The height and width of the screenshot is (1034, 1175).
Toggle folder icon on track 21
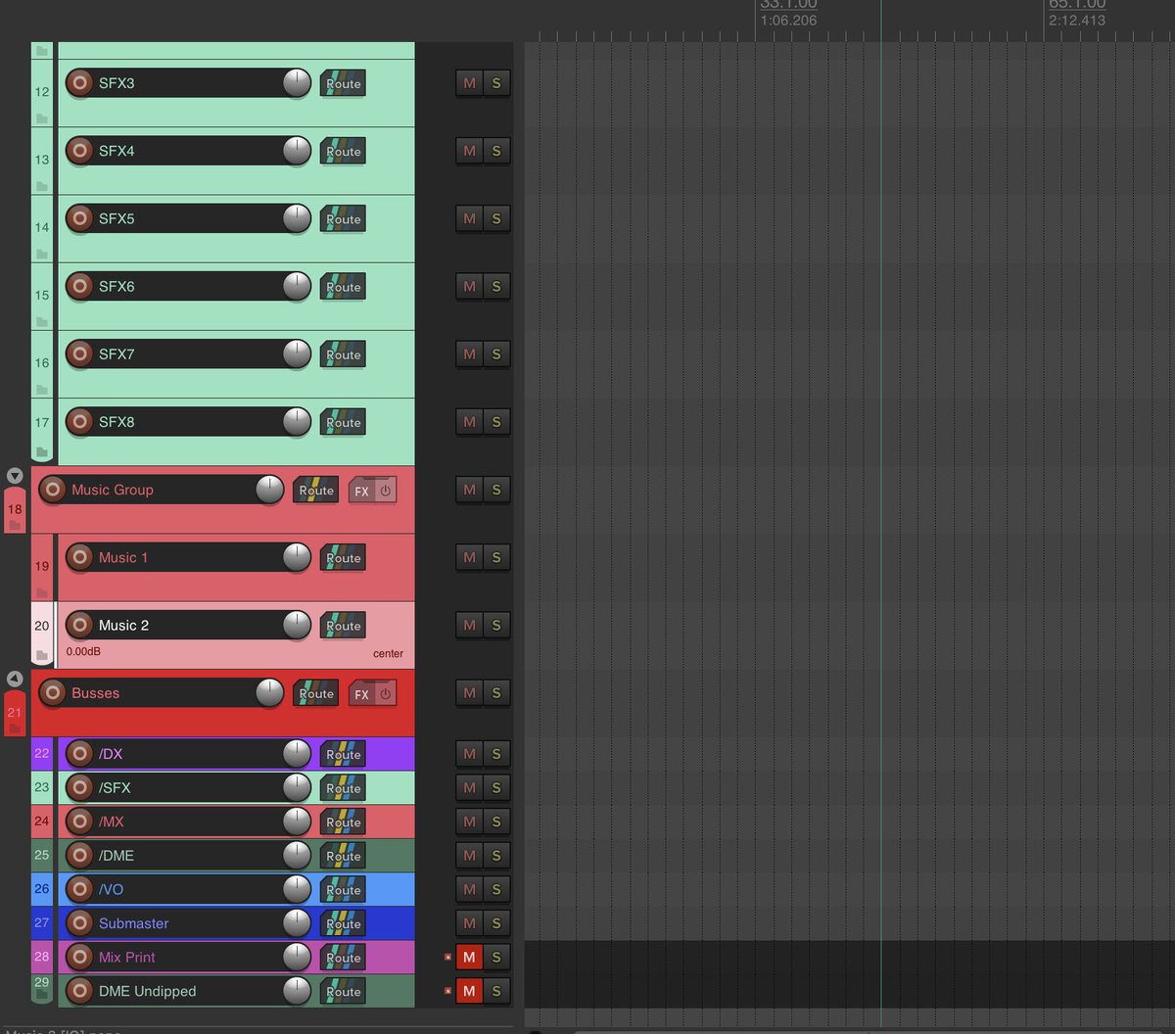coord(14,728)
